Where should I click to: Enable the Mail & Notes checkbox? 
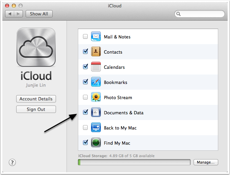(x=85, y=36)
